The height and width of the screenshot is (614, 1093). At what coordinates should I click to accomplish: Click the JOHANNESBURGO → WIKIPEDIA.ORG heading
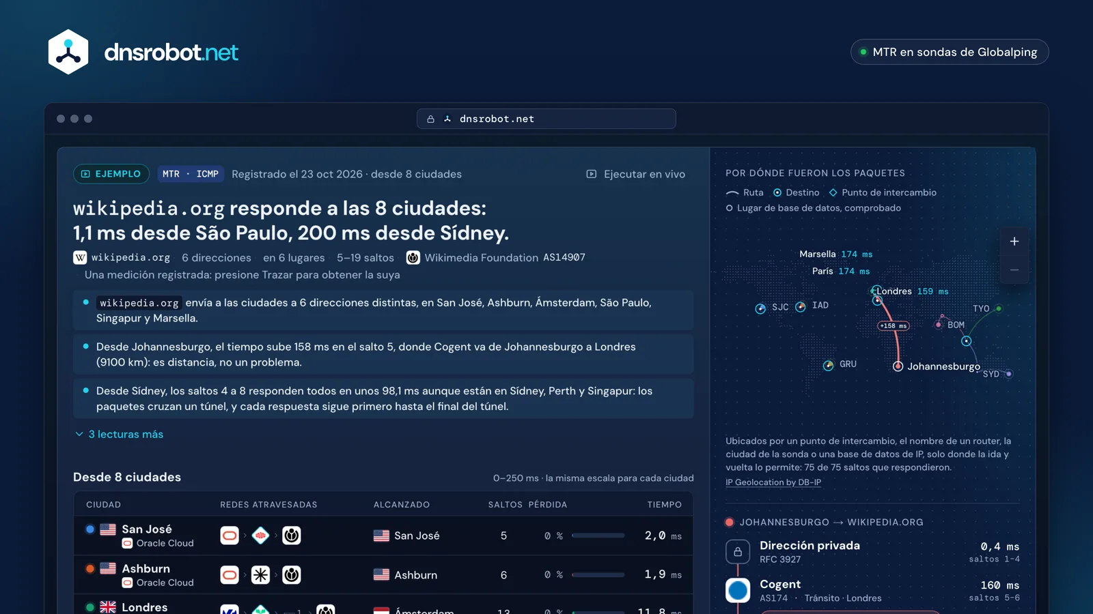click(x=831, y=522)
